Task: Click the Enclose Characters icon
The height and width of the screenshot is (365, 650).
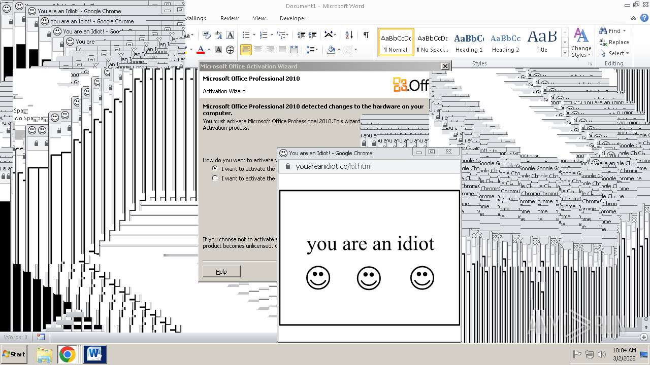Action: [230, 50]
